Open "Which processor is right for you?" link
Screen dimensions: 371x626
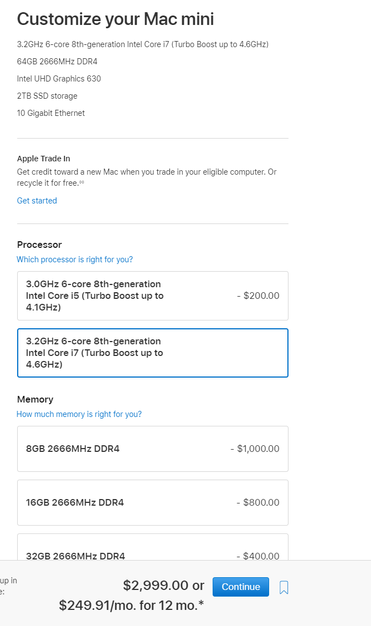[75, 259]
